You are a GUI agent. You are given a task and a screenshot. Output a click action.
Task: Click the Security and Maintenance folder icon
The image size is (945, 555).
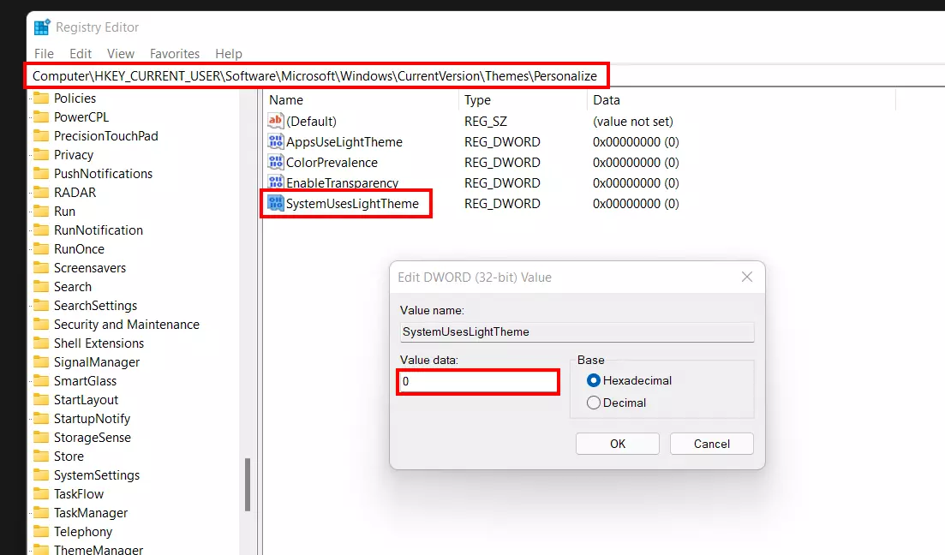pyautogui.click(x=41, y=324)
